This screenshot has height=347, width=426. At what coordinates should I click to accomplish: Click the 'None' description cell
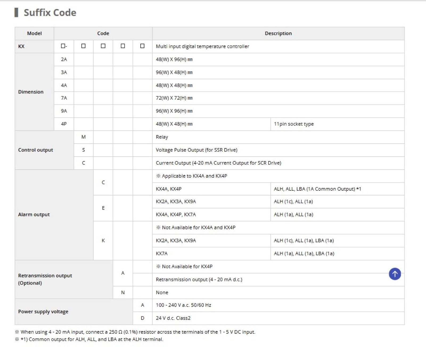click(278, 292)
